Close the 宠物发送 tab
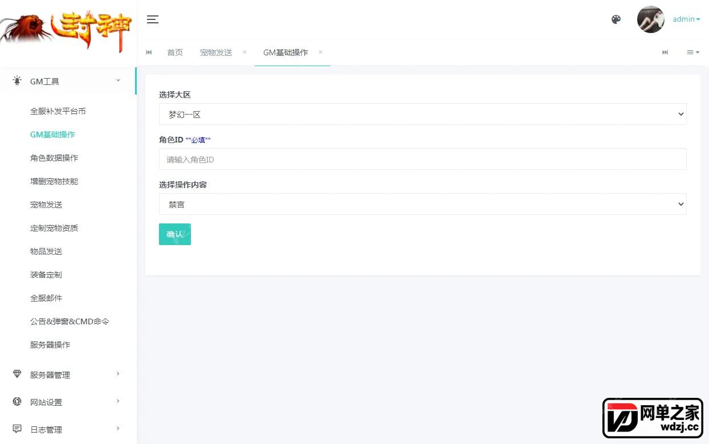Screen dimensions: 709x444 coord(245,52)
